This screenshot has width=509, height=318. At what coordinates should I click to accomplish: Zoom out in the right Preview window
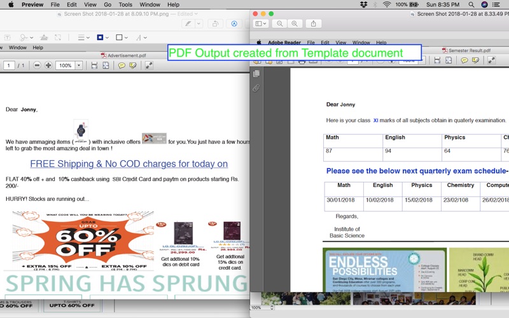tap(279, 24)
